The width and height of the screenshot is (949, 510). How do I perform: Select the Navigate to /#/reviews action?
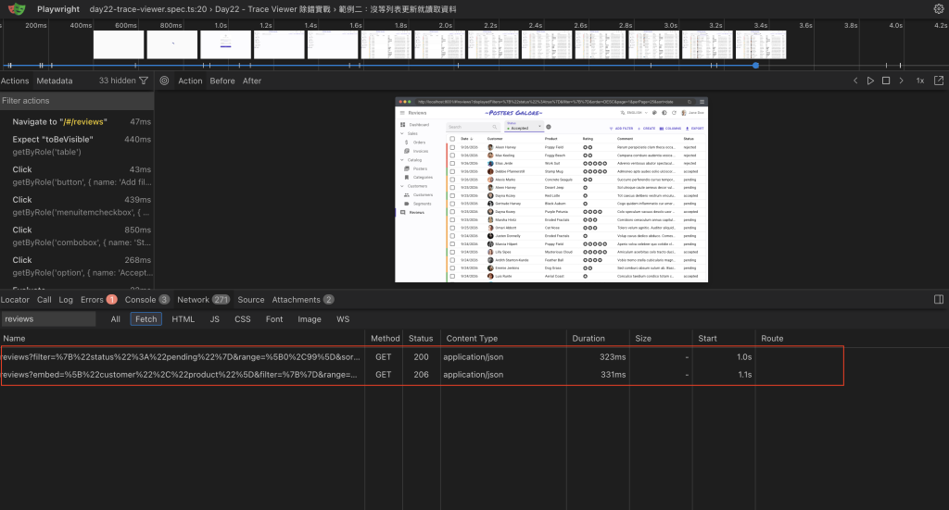tap(77, 121)
